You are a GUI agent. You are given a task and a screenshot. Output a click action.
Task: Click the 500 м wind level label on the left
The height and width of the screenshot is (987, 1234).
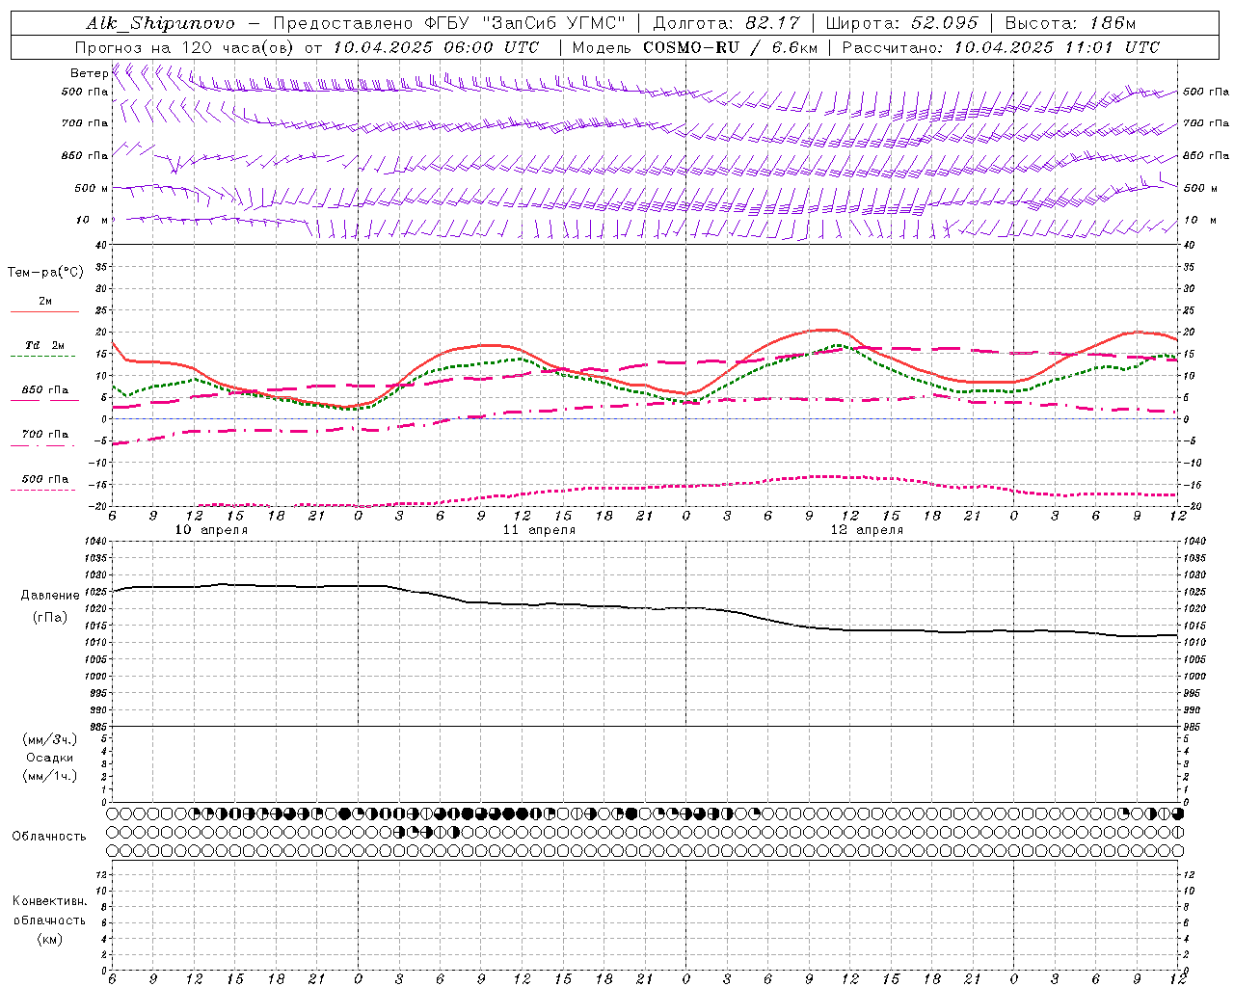(92, 188)
